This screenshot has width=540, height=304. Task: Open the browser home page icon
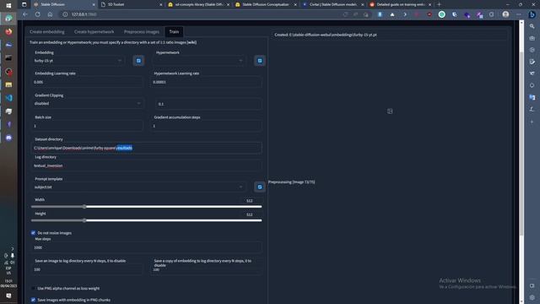click(50, 14)
